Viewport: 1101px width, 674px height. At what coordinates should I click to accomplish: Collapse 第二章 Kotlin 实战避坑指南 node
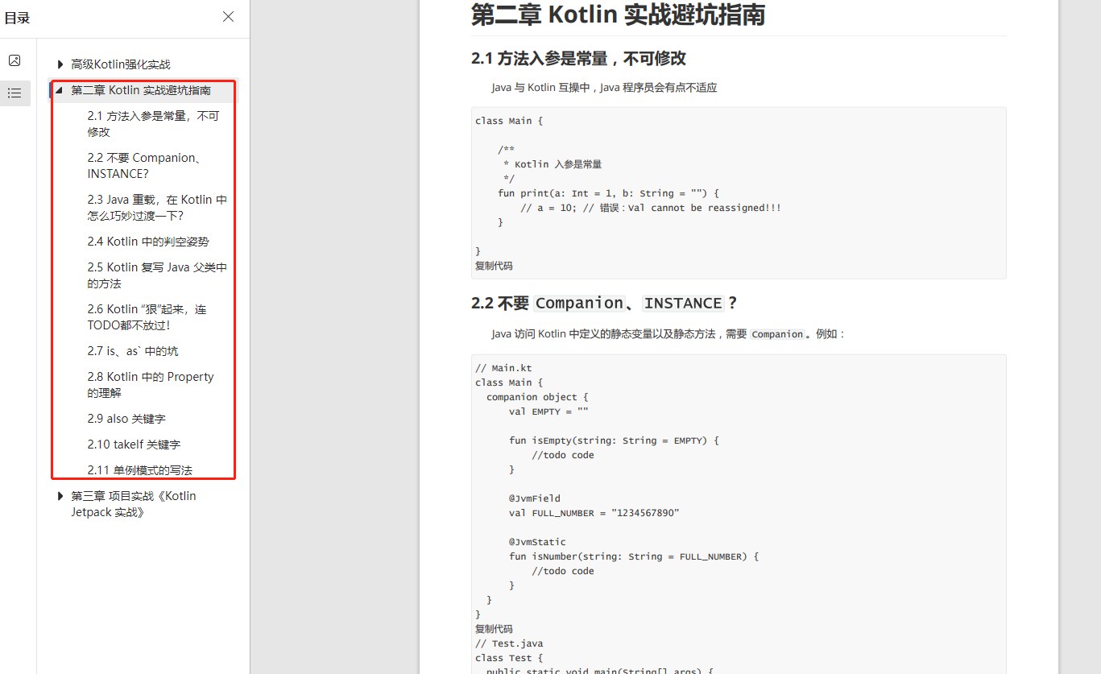click(59, 90)
